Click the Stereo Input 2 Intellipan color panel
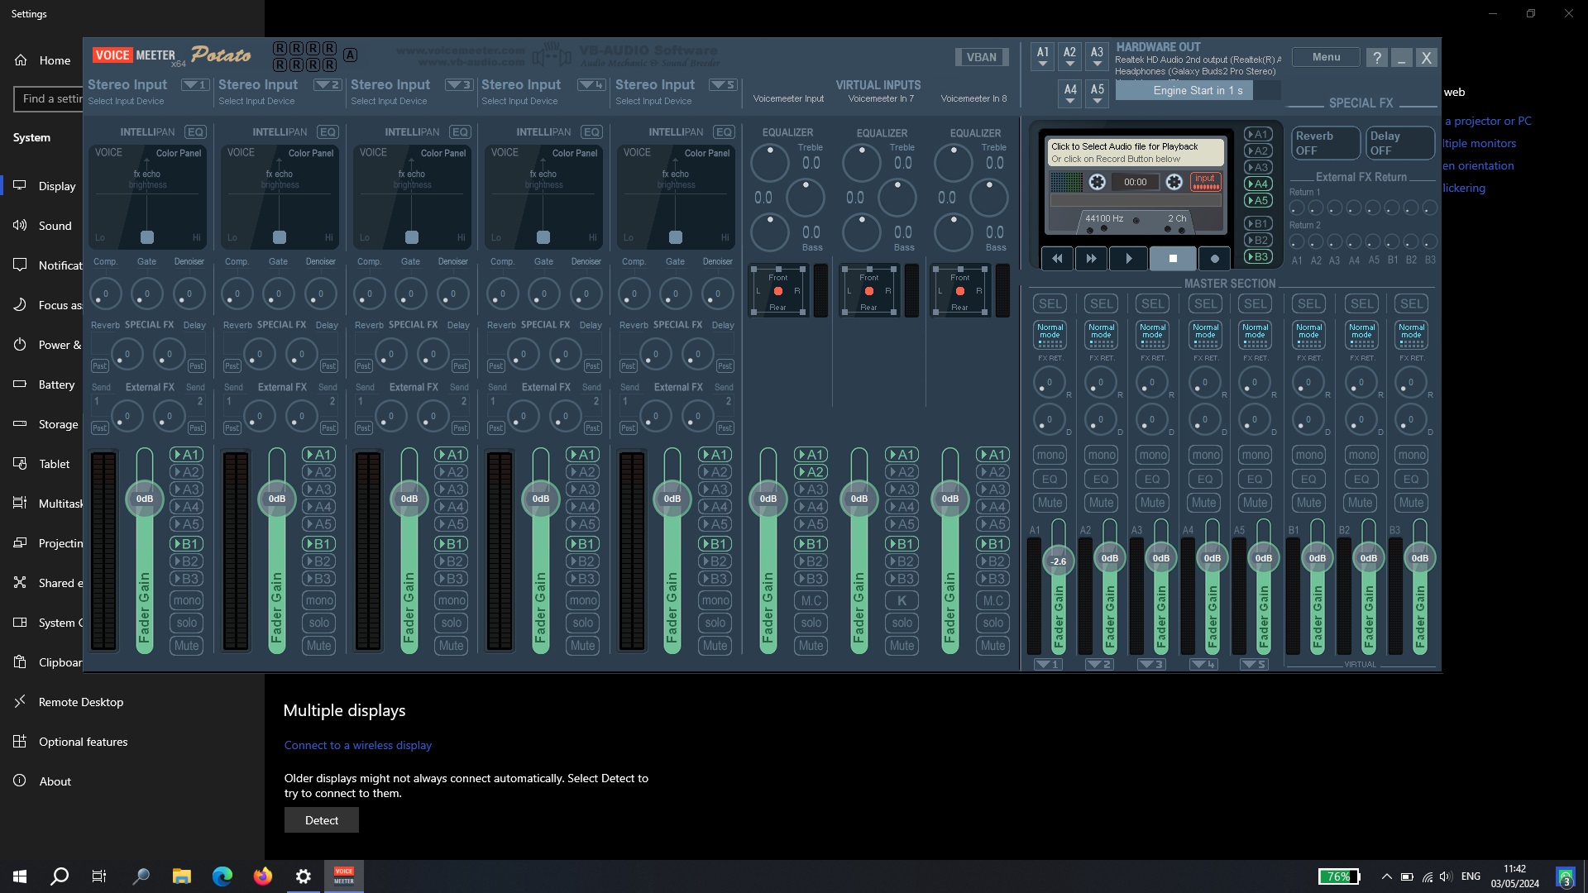 point(280,198)
